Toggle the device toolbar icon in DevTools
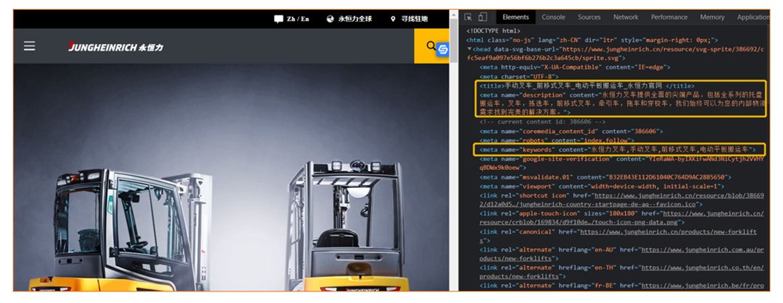 [482, 17]
